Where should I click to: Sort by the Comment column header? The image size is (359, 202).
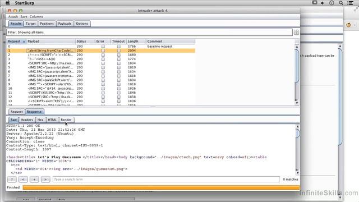tap(171, 41)
